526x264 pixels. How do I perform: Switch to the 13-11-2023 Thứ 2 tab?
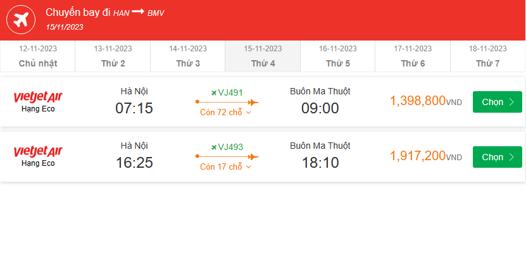113,56
